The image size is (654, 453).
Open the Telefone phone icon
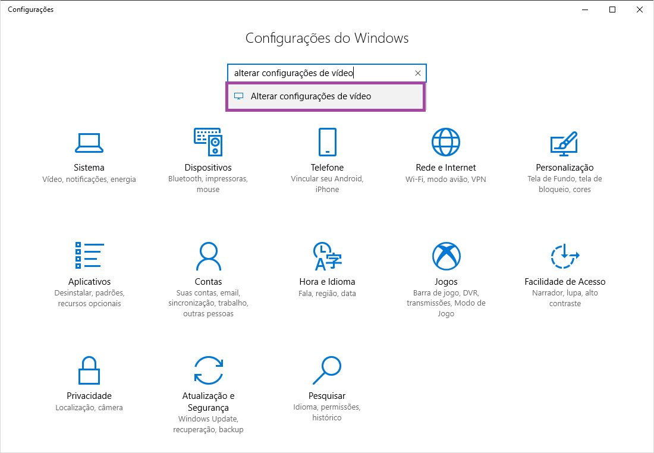pos(328,142)
